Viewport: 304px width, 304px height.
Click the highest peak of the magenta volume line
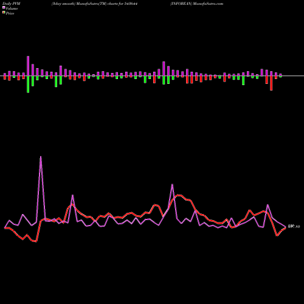[41, 157]
